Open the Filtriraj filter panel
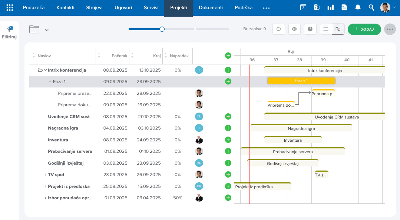 pyautogui.click(x=9, y=32)
